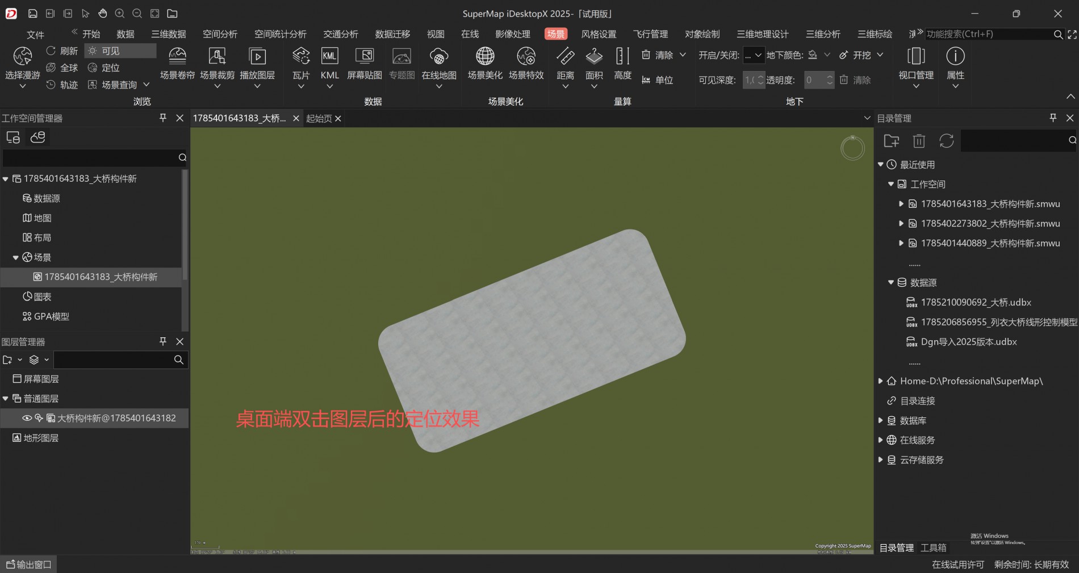Screen dimensions: 1079x573
Task: Click the zoom out magnifier icon
Action: 137,14
